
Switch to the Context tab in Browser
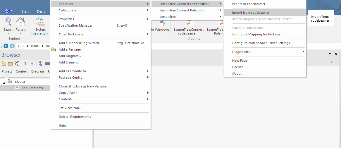22,71
